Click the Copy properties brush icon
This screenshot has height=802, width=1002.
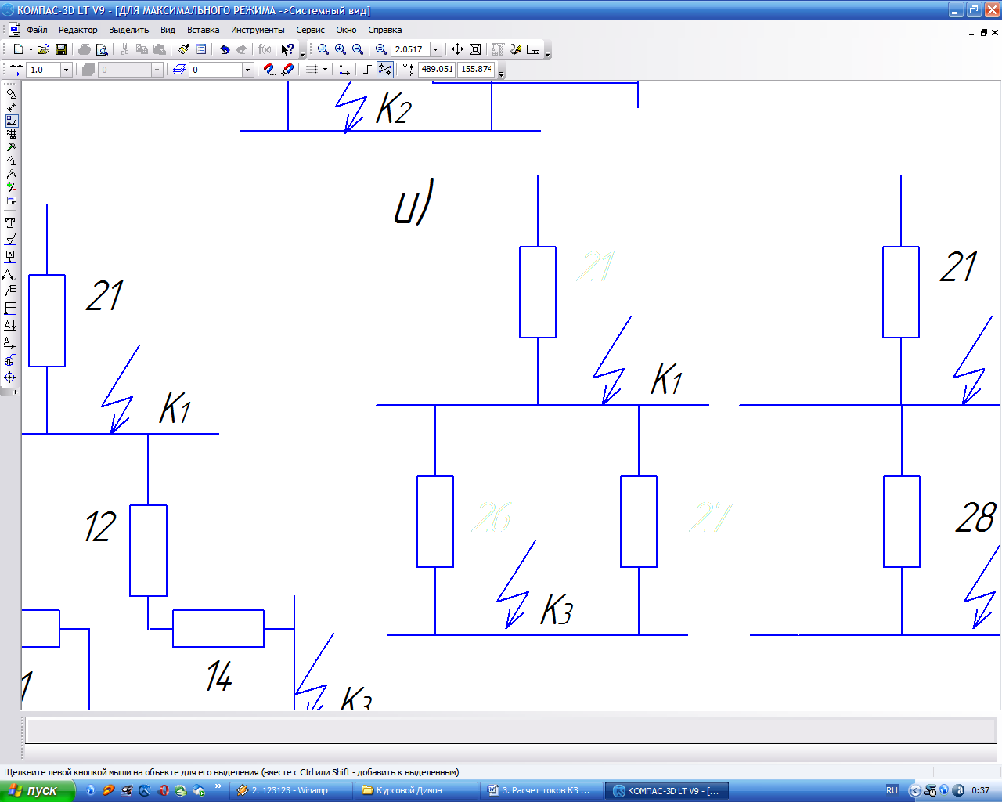coord(183,49)
